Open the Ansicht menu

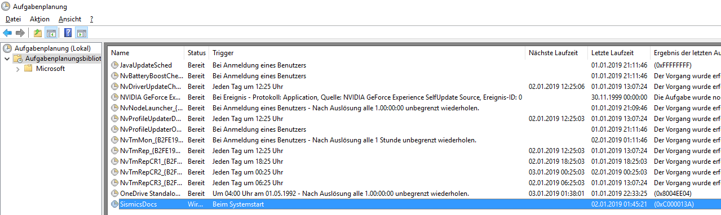(x=70, y=19)
